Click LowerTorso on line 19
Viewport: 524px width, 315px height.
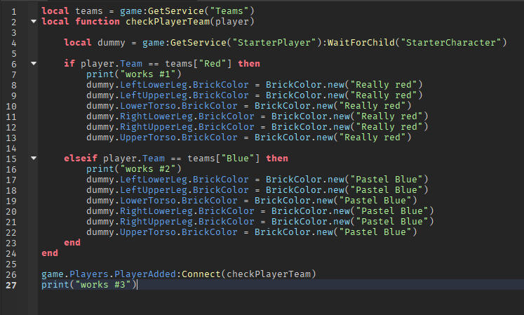coord(148,201)
